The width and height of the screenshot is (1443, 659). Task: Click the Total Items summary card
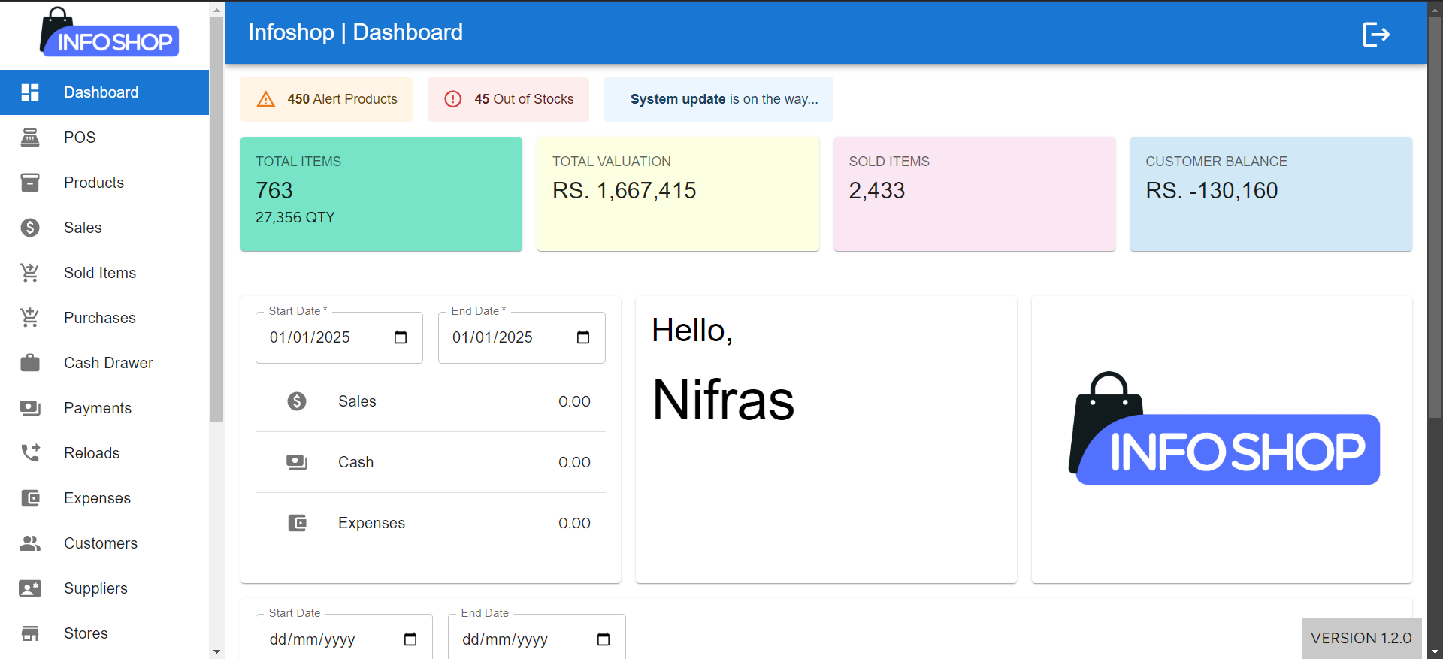[381, 194]
